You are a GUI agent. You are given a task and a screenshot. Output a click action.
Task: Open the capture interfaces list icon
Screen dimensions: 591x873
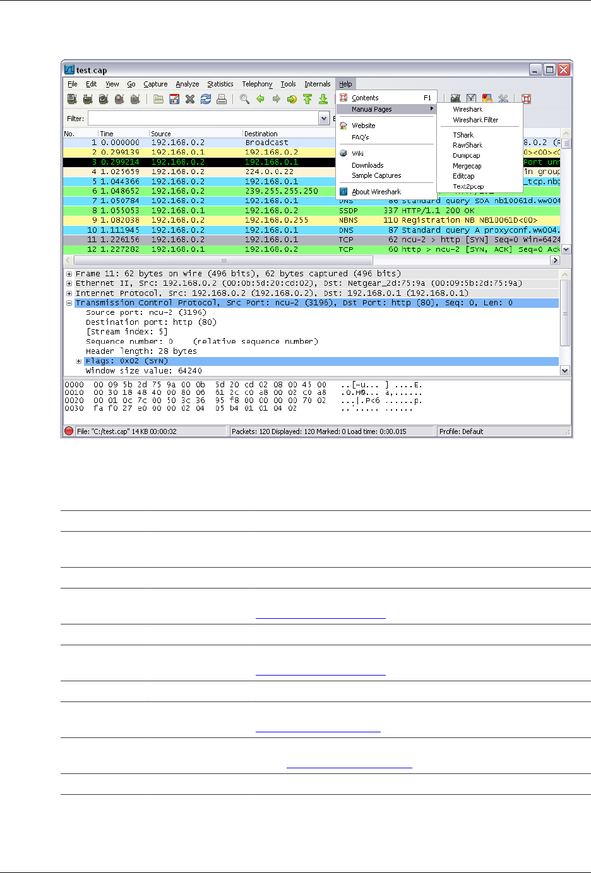pos(72,99)
